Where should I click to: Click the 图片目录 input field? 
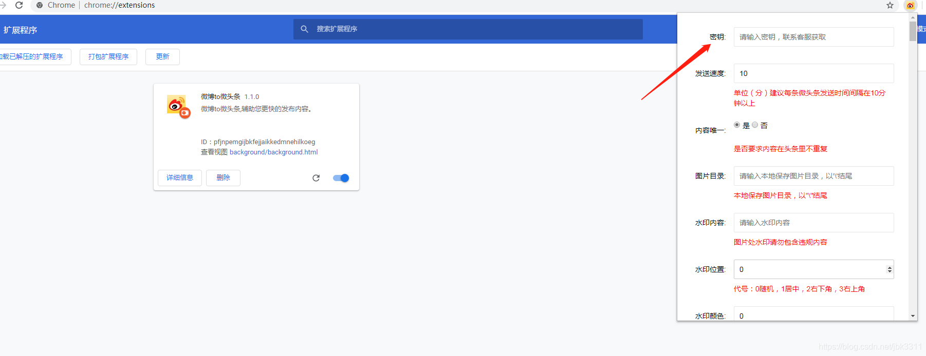pos(813,176)
